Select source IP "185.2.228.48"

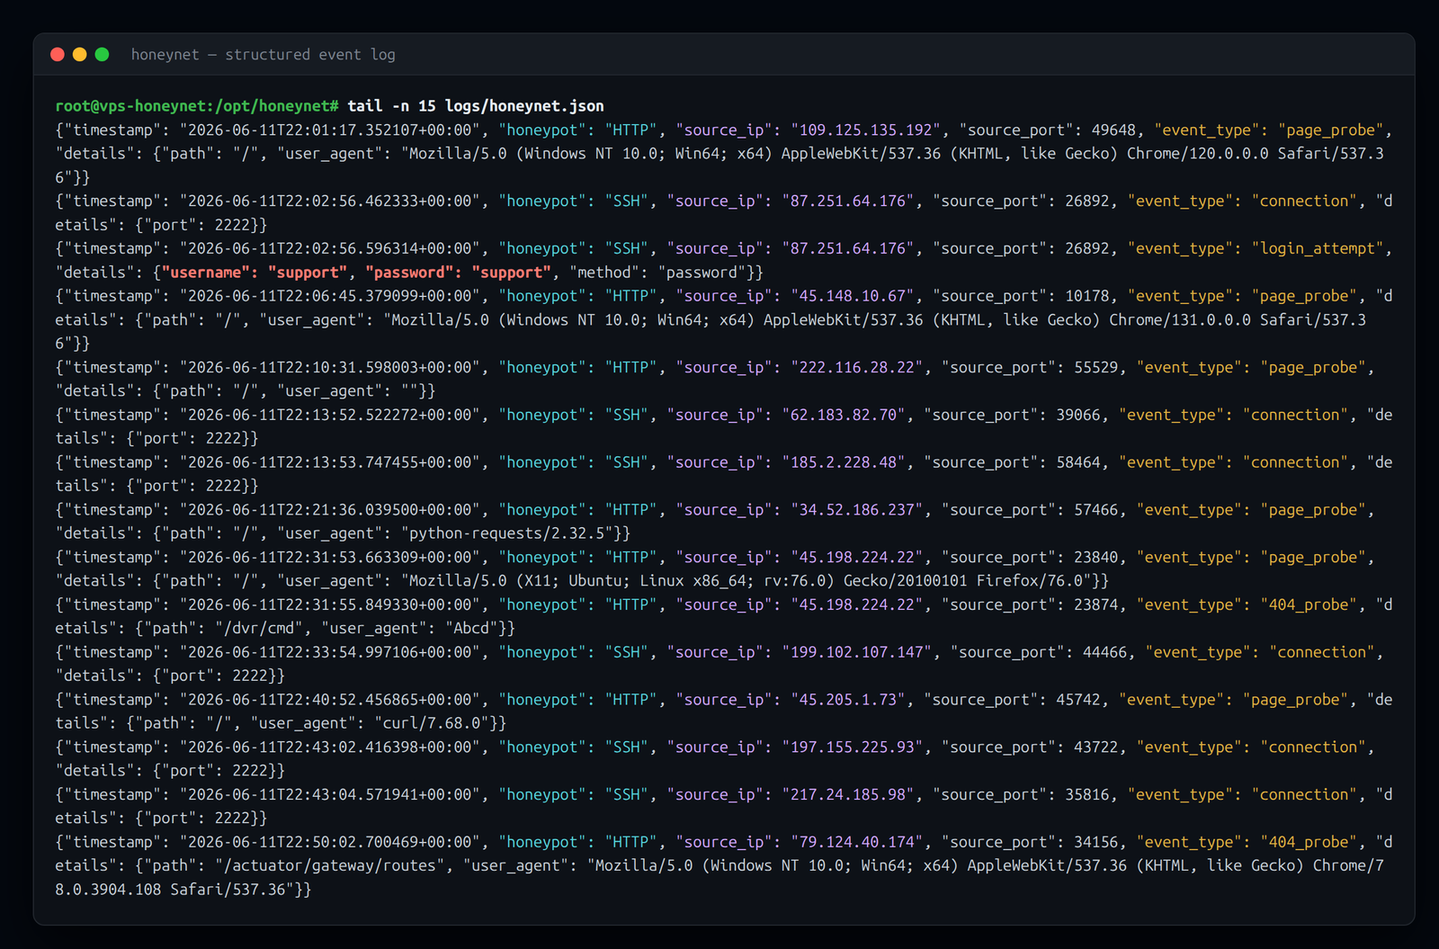[x=844, y=463]
